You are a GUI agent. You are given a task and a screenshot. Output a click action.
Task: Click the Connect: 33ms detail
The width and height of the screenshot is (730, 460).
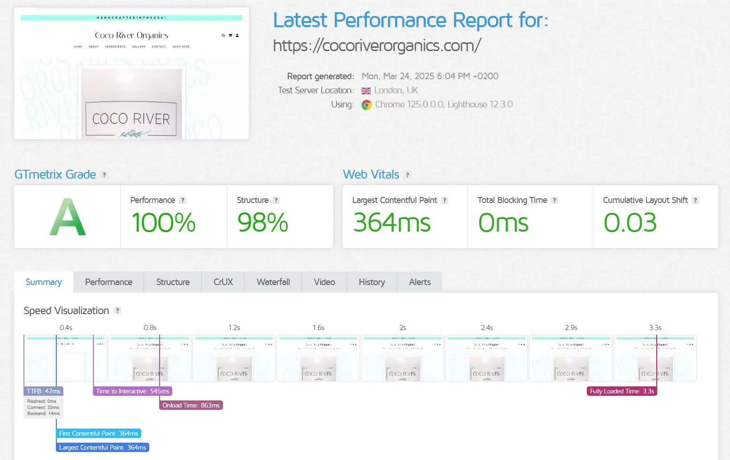43,407
